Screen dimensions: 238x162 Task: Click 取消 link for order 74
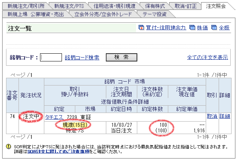pos(212,116)
